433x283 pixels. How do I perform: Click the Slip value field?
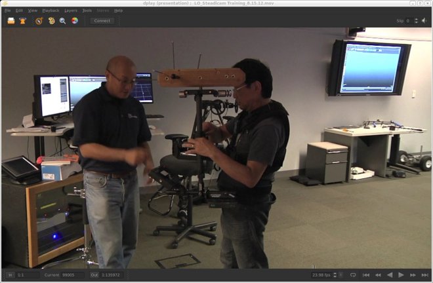(409, 21)
